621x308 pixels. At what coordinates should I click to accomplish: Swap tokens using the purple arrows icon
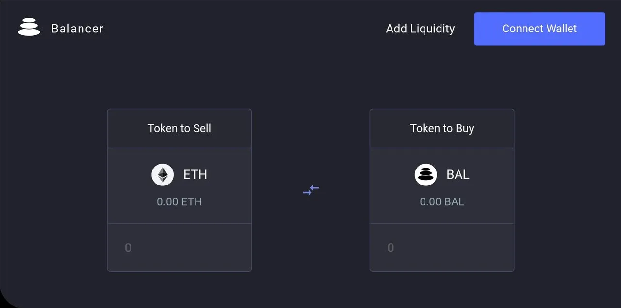click(x=311, y=190)
